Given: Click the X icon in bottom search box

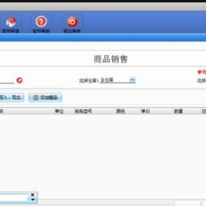Looking at the screenshot, I should 33,195.
